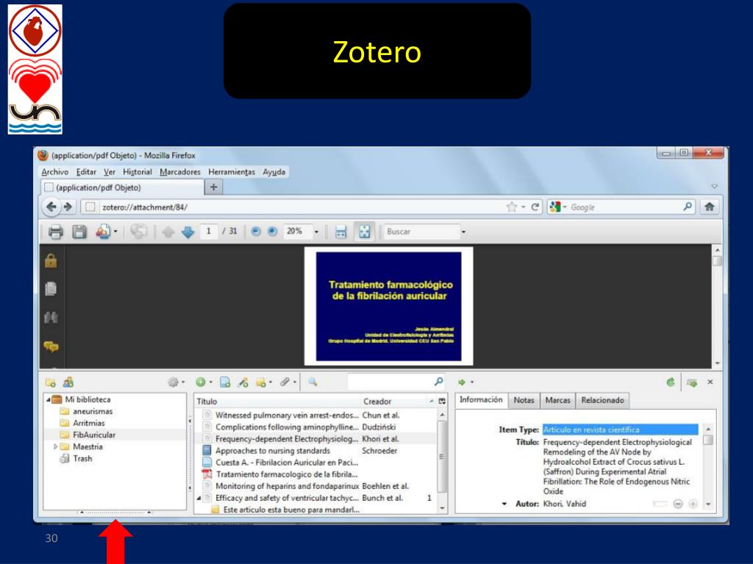Add another author with plus

coord(693,504)
